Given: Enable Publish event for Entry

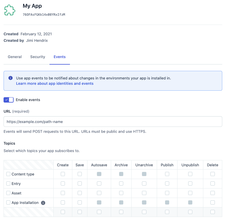Looking at the screenshot, I should pos(167,184).
